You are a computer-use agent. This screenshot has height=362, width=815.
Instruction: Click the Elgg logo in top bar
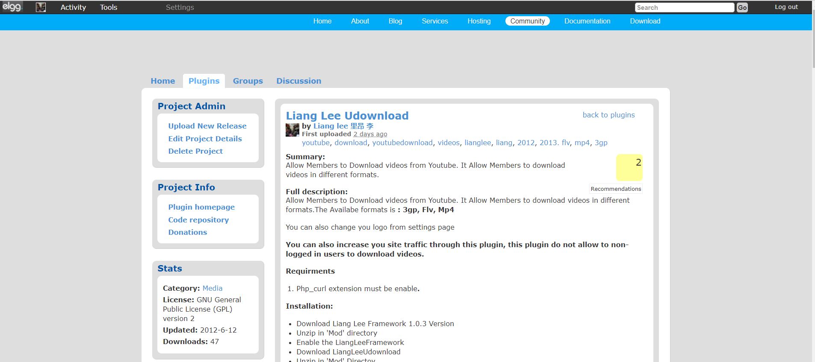point(12,6)
